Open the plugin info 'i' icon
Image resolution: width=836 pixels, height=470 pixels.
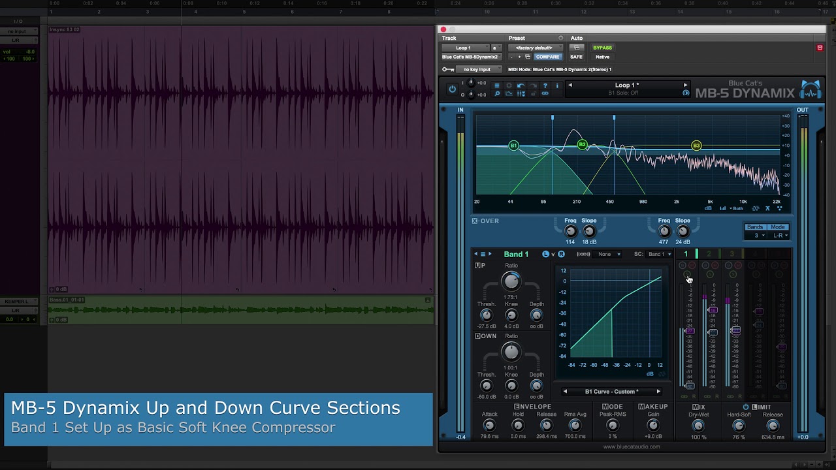pos(557,86)
